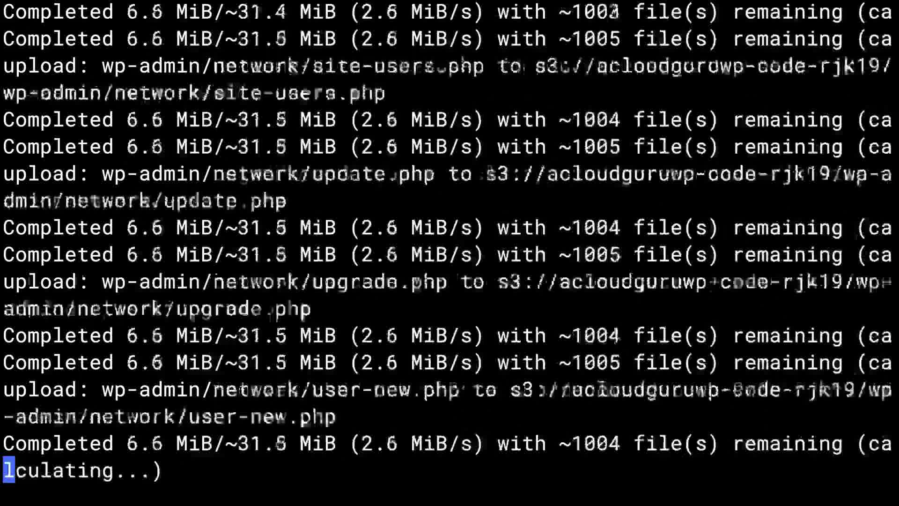Click the s3:// URL after user-new.php
This screenshot has width=899, height=506.
click(700, 390)
